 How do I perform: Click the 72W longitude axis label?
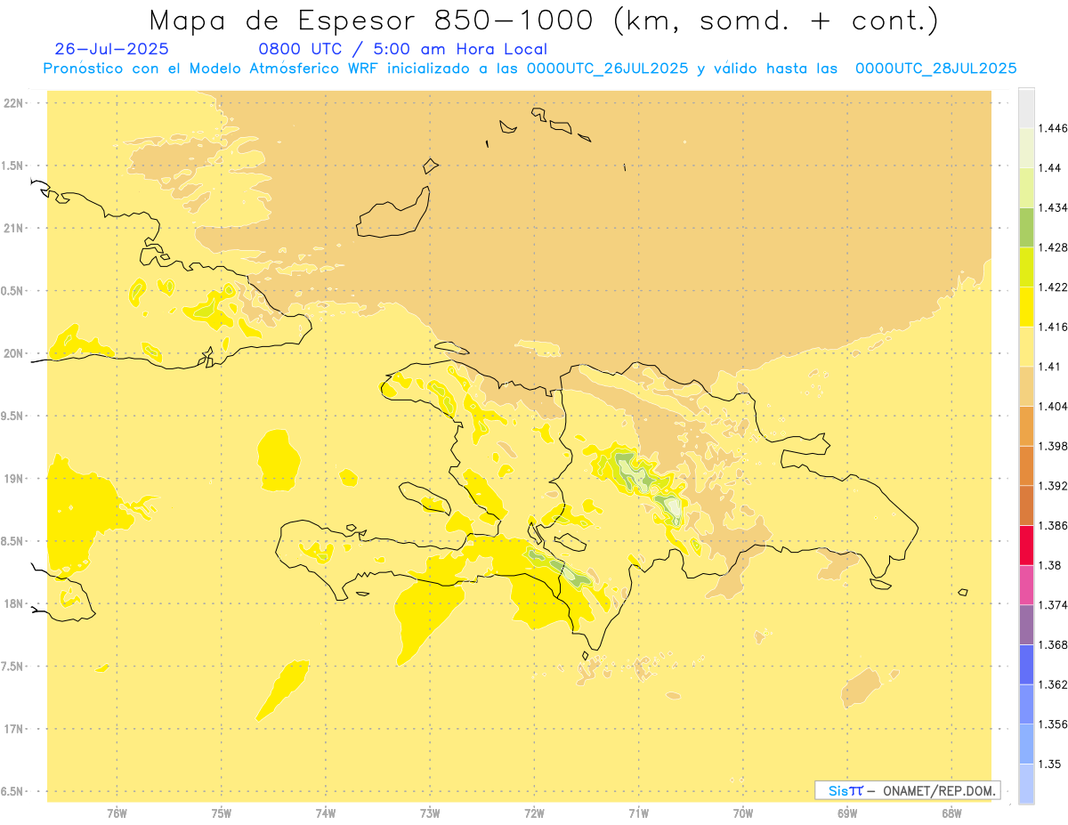click(535, 813)
